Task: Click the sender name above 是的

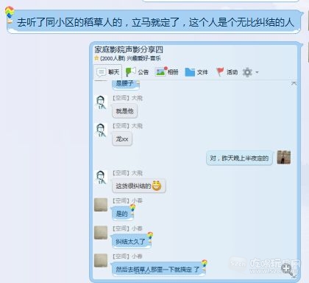Action: [x=127, y=200]
